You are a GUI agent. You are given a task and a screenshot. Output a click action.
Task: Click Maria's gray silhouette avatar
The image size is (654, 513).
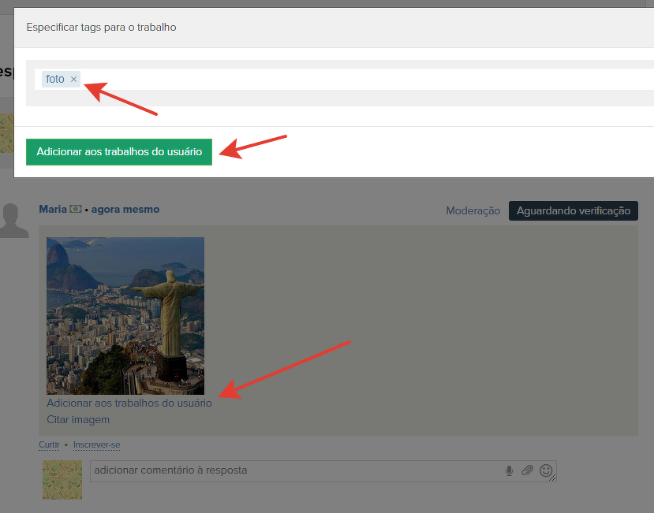click(x=13, y=220)
